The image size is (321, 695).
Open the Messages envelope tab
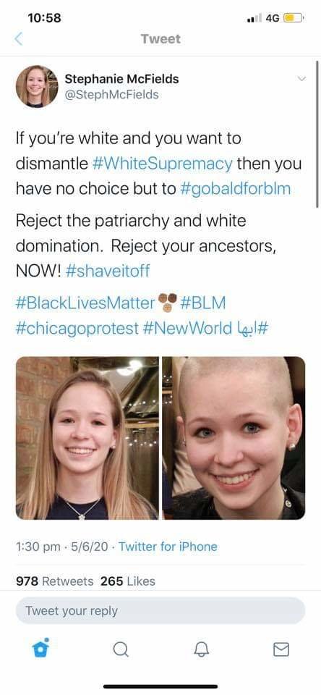pos(281,649)
